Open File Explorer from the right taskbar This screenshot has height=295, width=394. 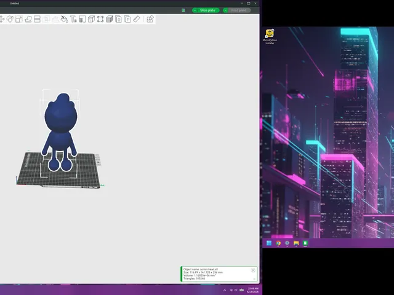point(296,243)
